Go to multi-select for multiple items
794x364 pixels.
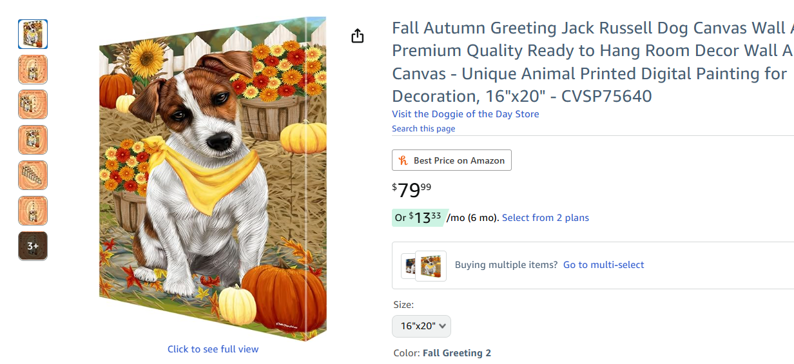click(603, 265)
